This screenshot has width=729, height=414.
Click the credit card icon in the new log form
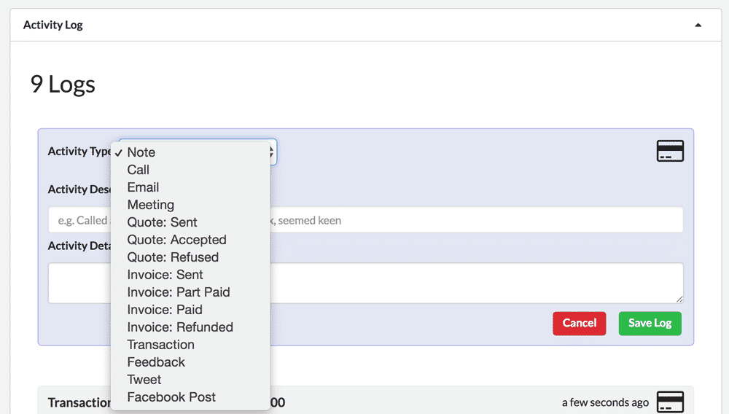670,151
